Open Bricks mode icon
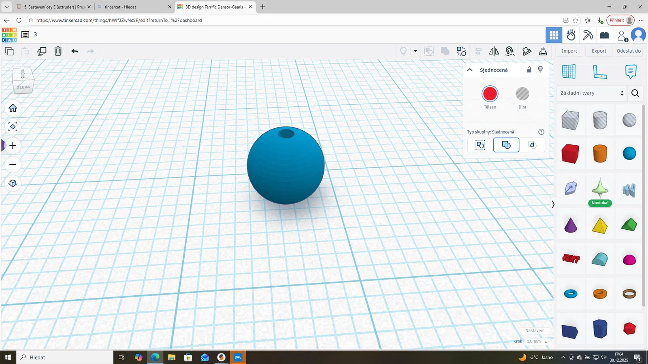Image resolution: width=648 pixels, height=364 pixels. pyautogui.click(x=605, y=35)
